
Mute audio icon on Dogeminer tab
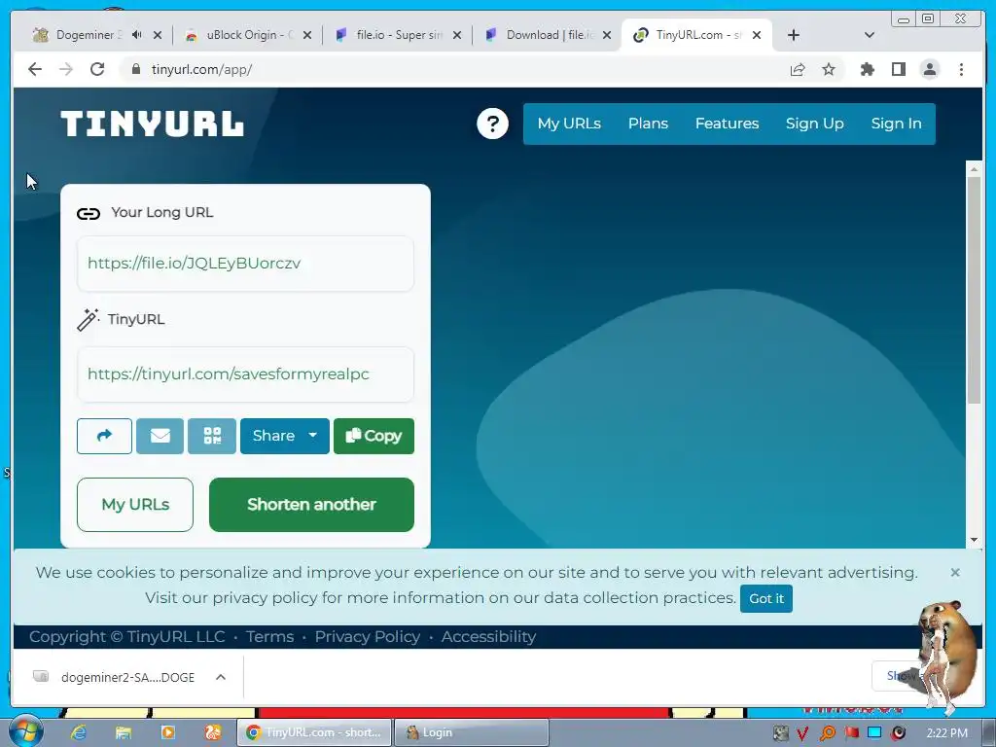136,35
